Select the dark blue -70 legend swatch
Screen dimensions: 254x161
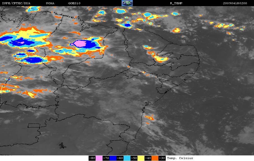point(113,158)
